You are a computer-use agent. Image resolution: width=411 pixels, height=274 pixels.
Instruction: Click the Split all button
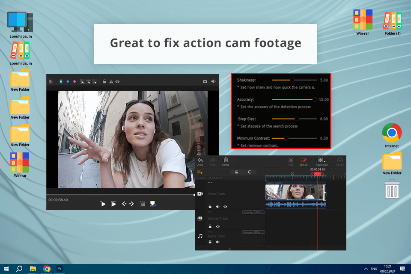304,161
